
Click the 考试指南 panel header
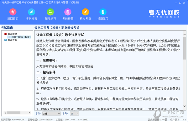tap(7, 27)
